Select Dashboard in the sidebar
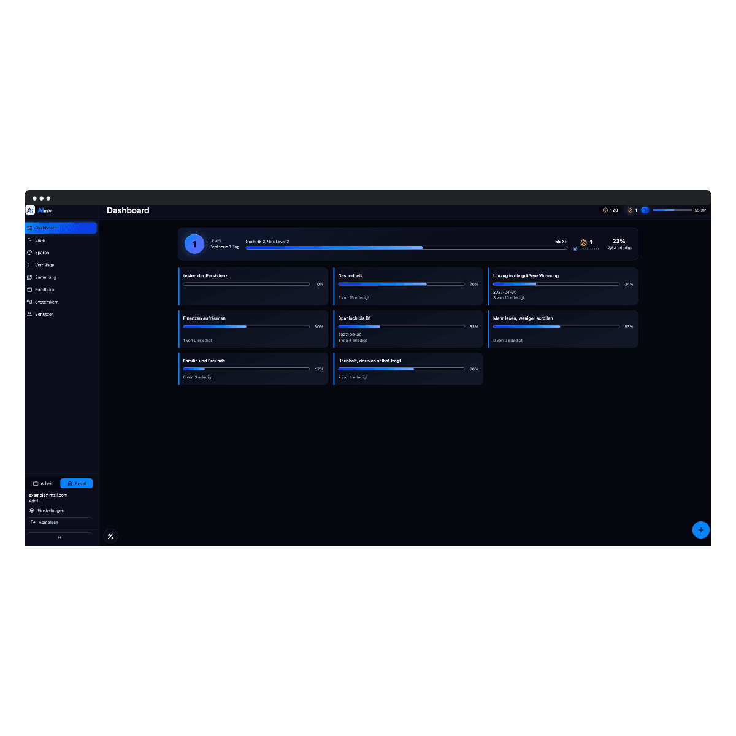736x736 pixels. pos(61,228)
